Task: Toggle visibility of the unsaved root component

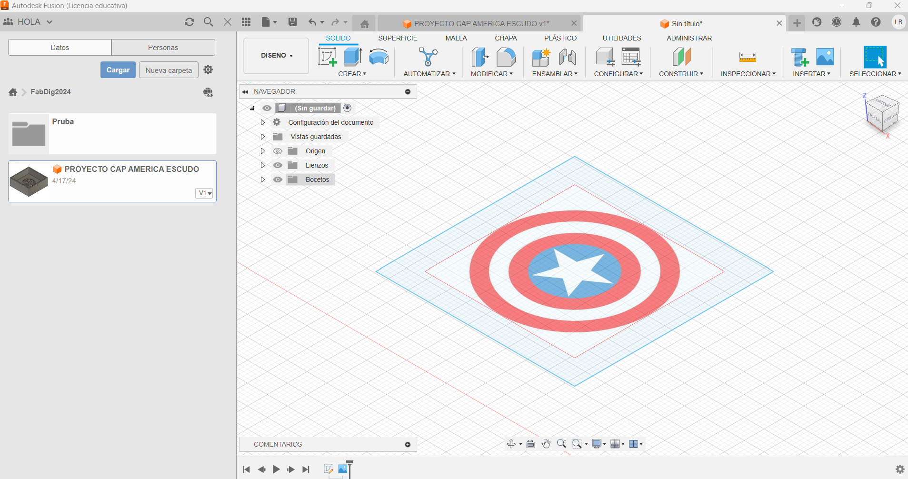Action: (267, 108)
